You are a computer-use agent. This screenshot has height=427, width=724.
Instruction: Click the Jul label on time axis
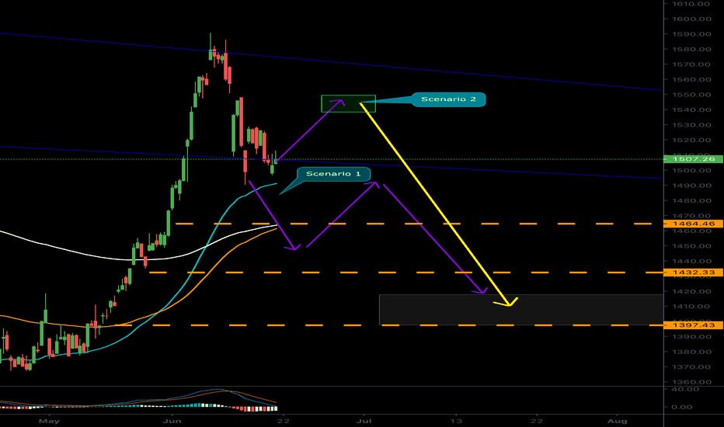click(364, 421)
